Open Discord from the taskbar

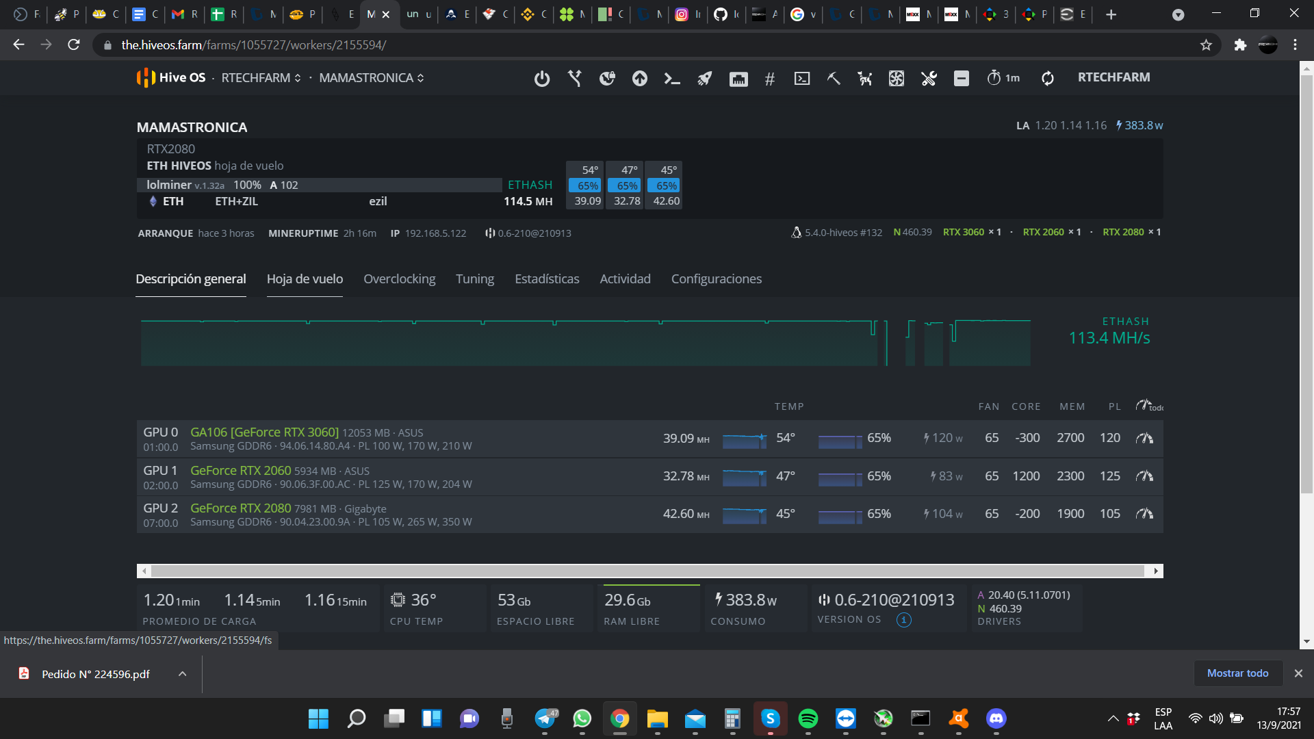pyautogui.click(x=996, y=718)
